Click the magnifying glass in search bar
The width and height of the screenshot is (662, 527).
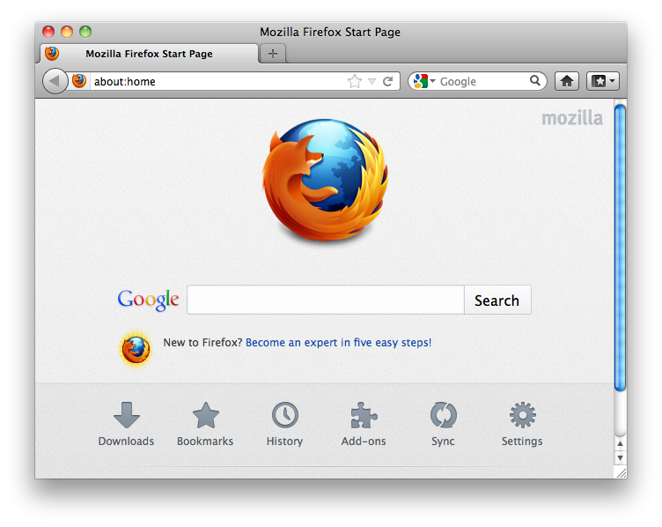click(535, 80)
